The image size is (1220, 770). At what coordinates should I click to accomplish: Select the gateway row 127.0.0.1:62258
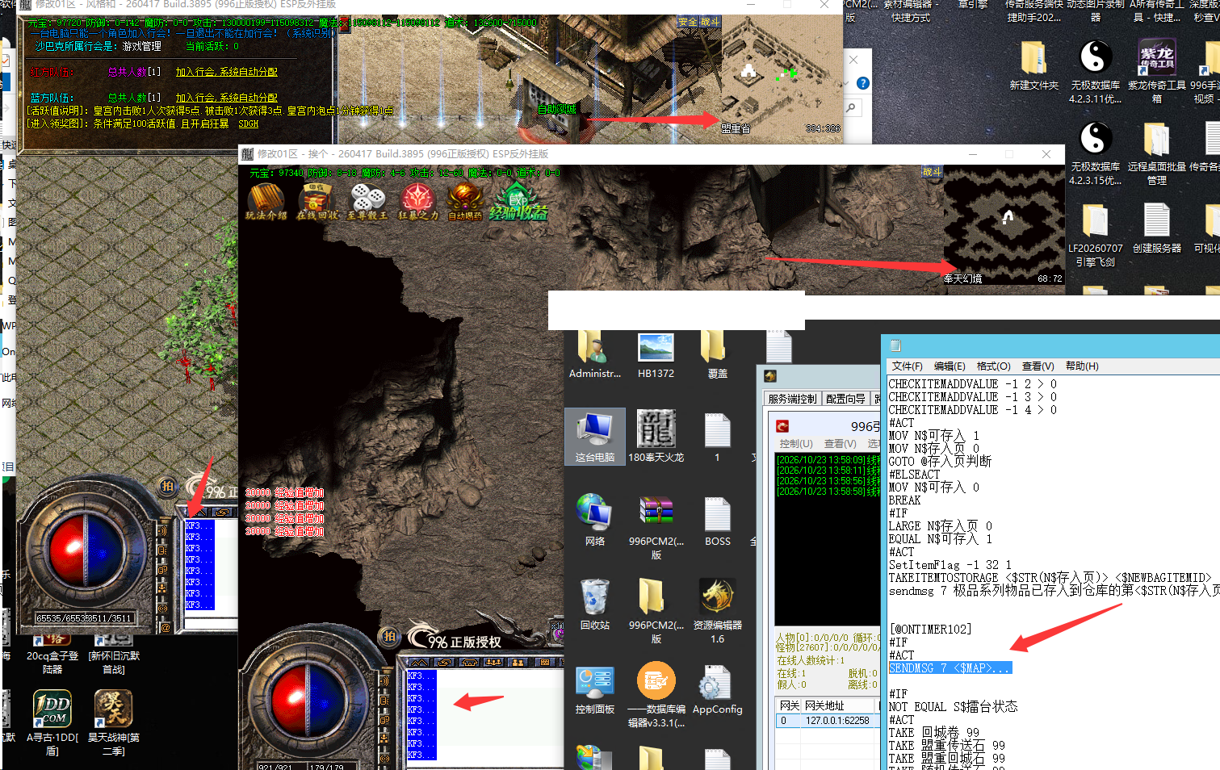point(826,721)
